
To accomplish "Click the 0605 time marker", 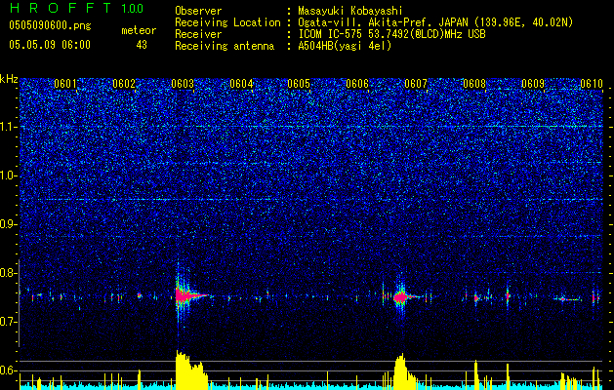I will 299,84.
